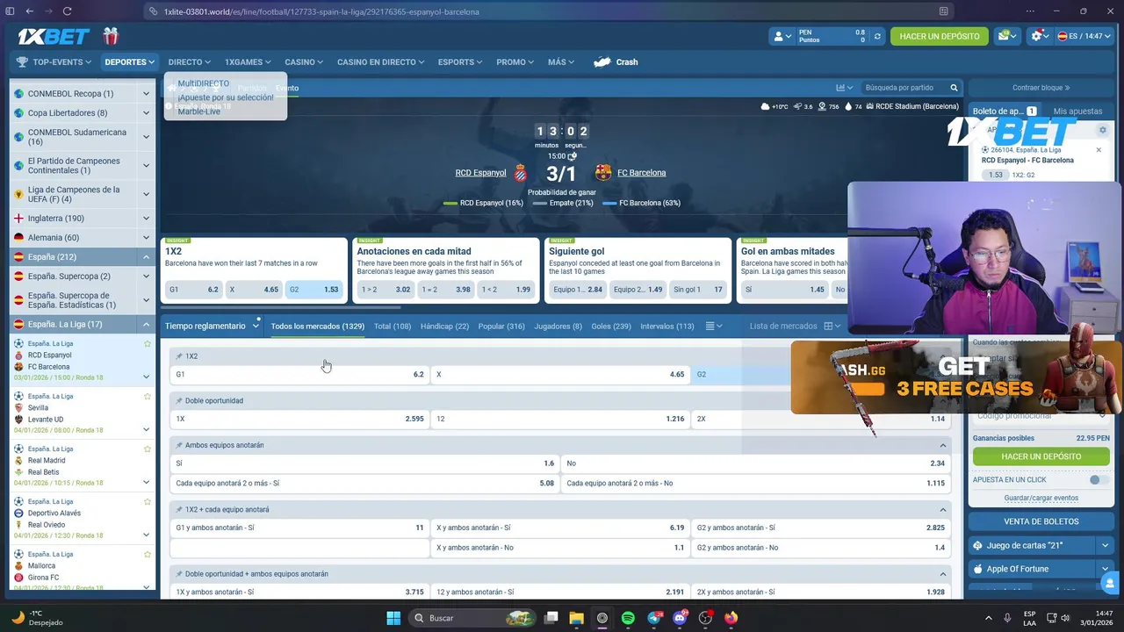The image size is (1124, 632).
Task: Open the TOP-EVENTS menu
Action: (54, 62)
